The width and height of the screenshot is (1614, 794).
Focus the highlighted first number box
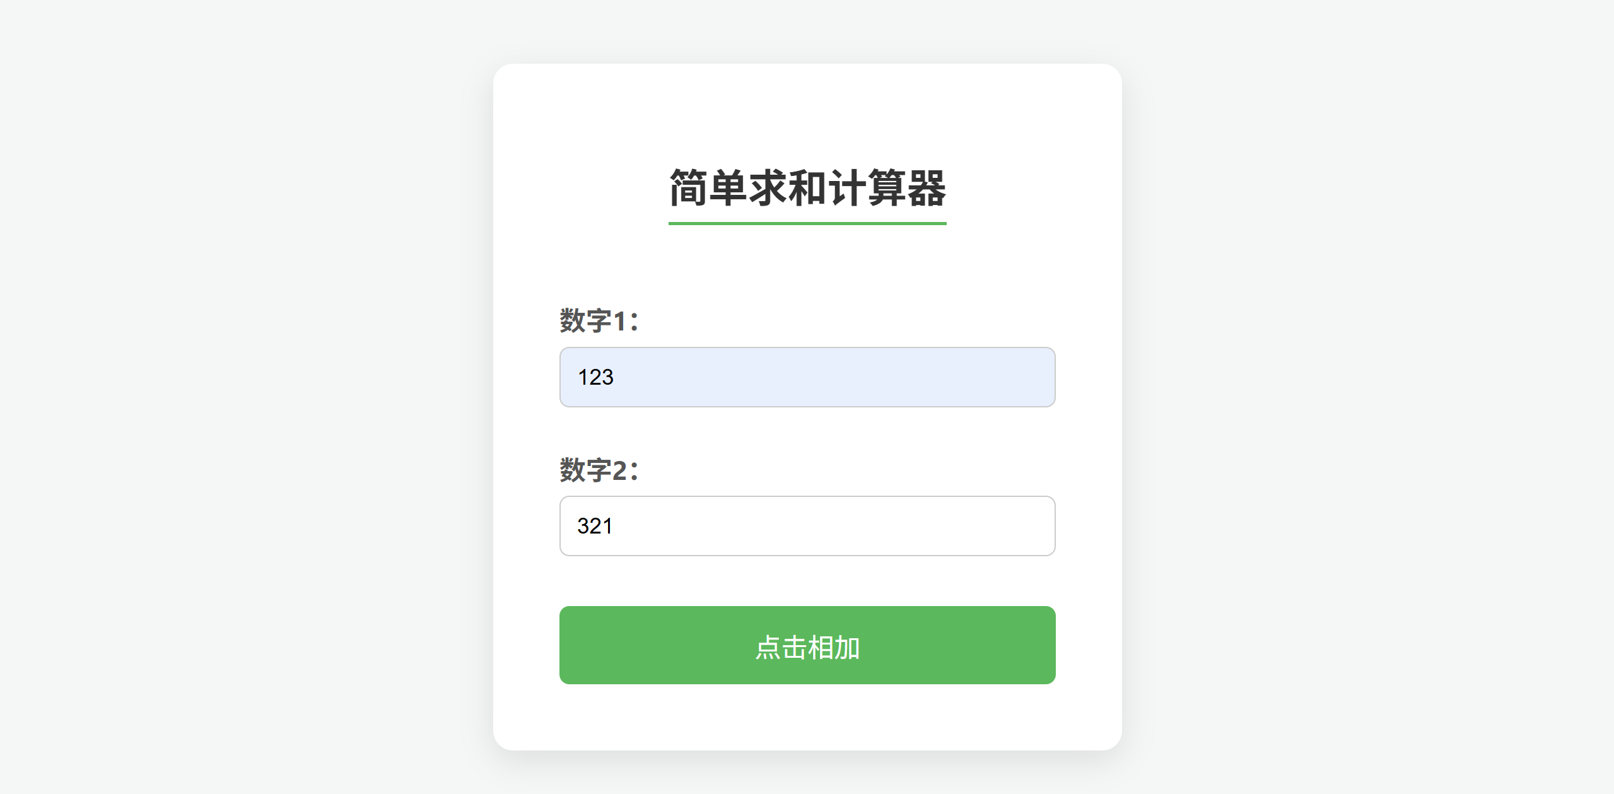tap(807, 377)
